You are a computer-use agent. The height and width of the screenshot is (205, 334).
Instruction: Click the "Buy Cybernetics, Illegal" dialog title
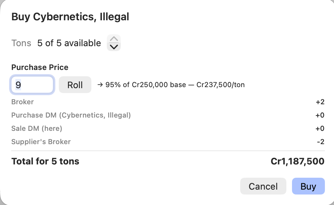click(x=70, y=17)
